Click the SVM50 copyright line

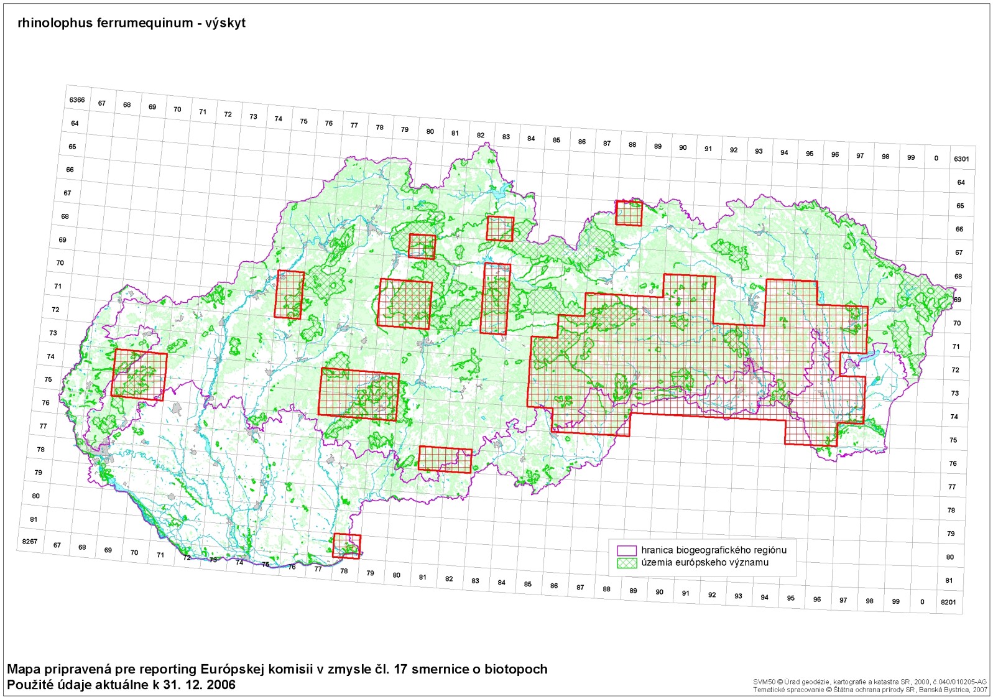click(x=869, y=682)
